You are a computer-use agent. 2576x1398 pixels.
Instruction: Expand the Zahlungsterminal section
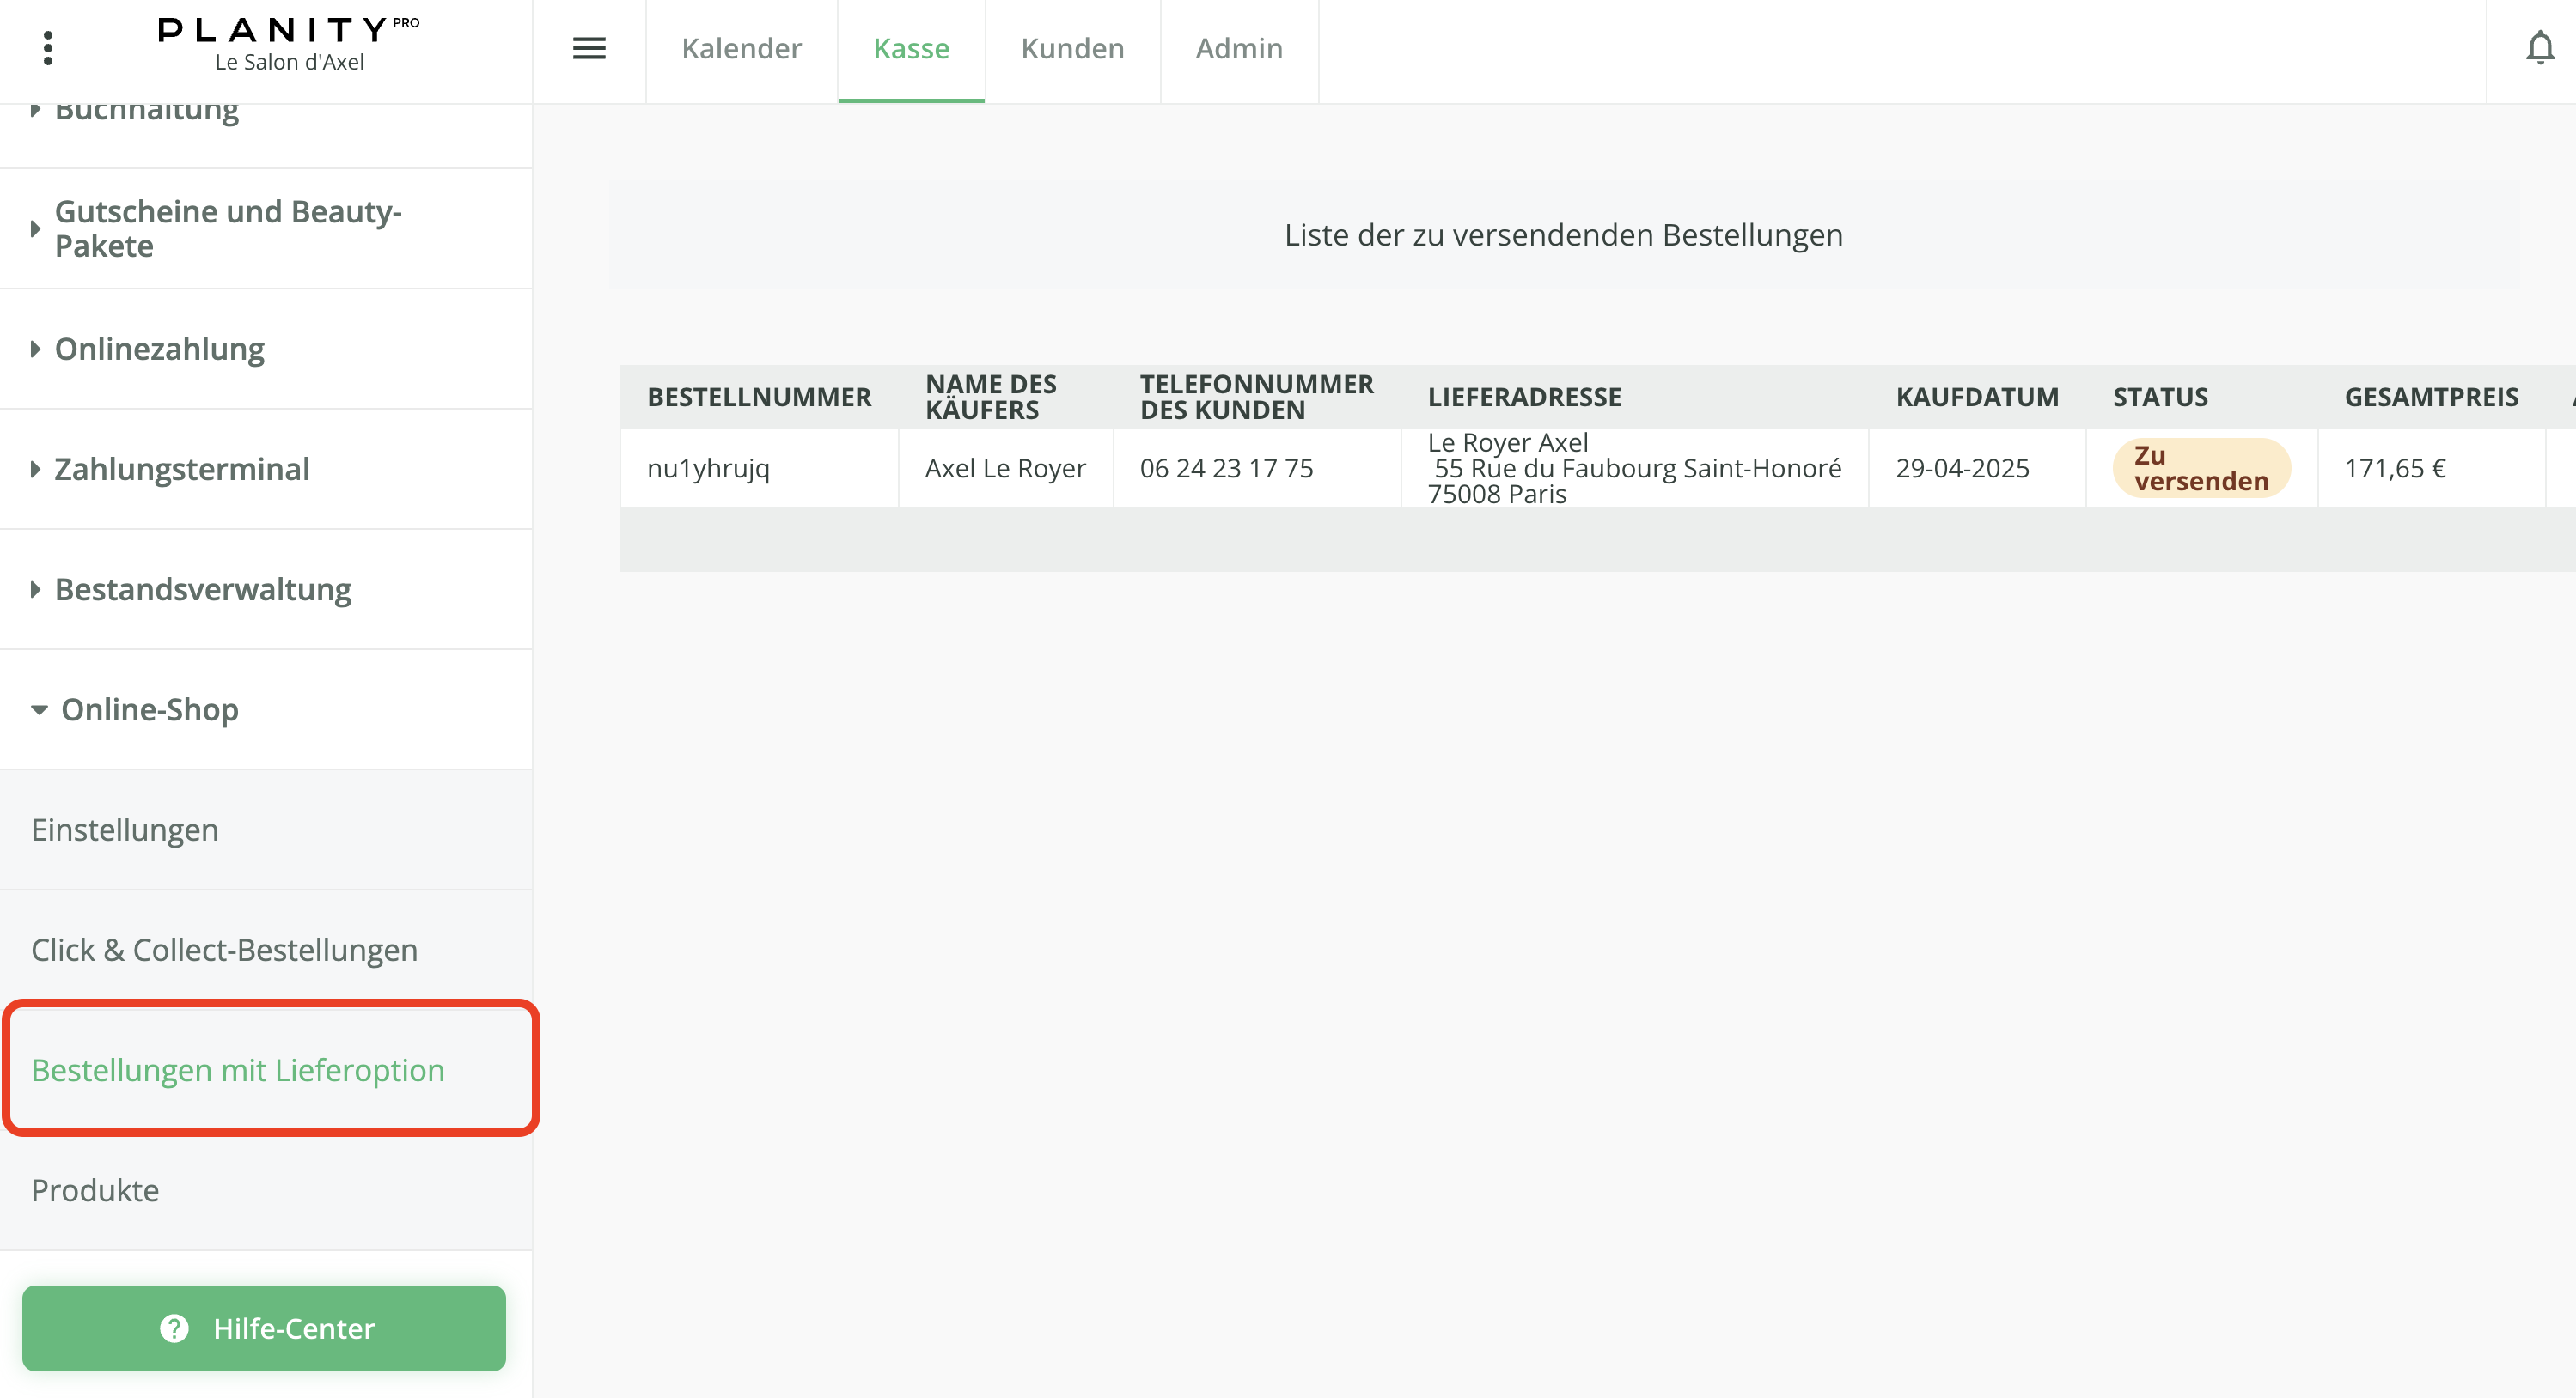click(182, 469)
